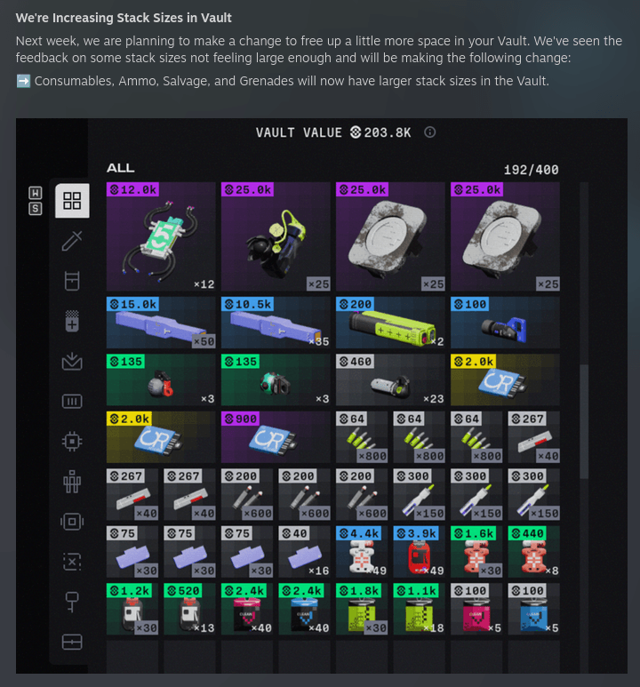Open the weapons category knife icon
640x687 pixels.
pyautogui.click(x=72, y=241)
